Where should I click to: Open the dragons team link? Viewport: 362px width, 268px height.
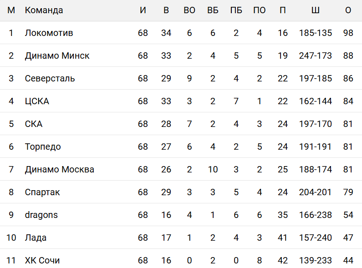pyautogui.click(x=41, y=215)
